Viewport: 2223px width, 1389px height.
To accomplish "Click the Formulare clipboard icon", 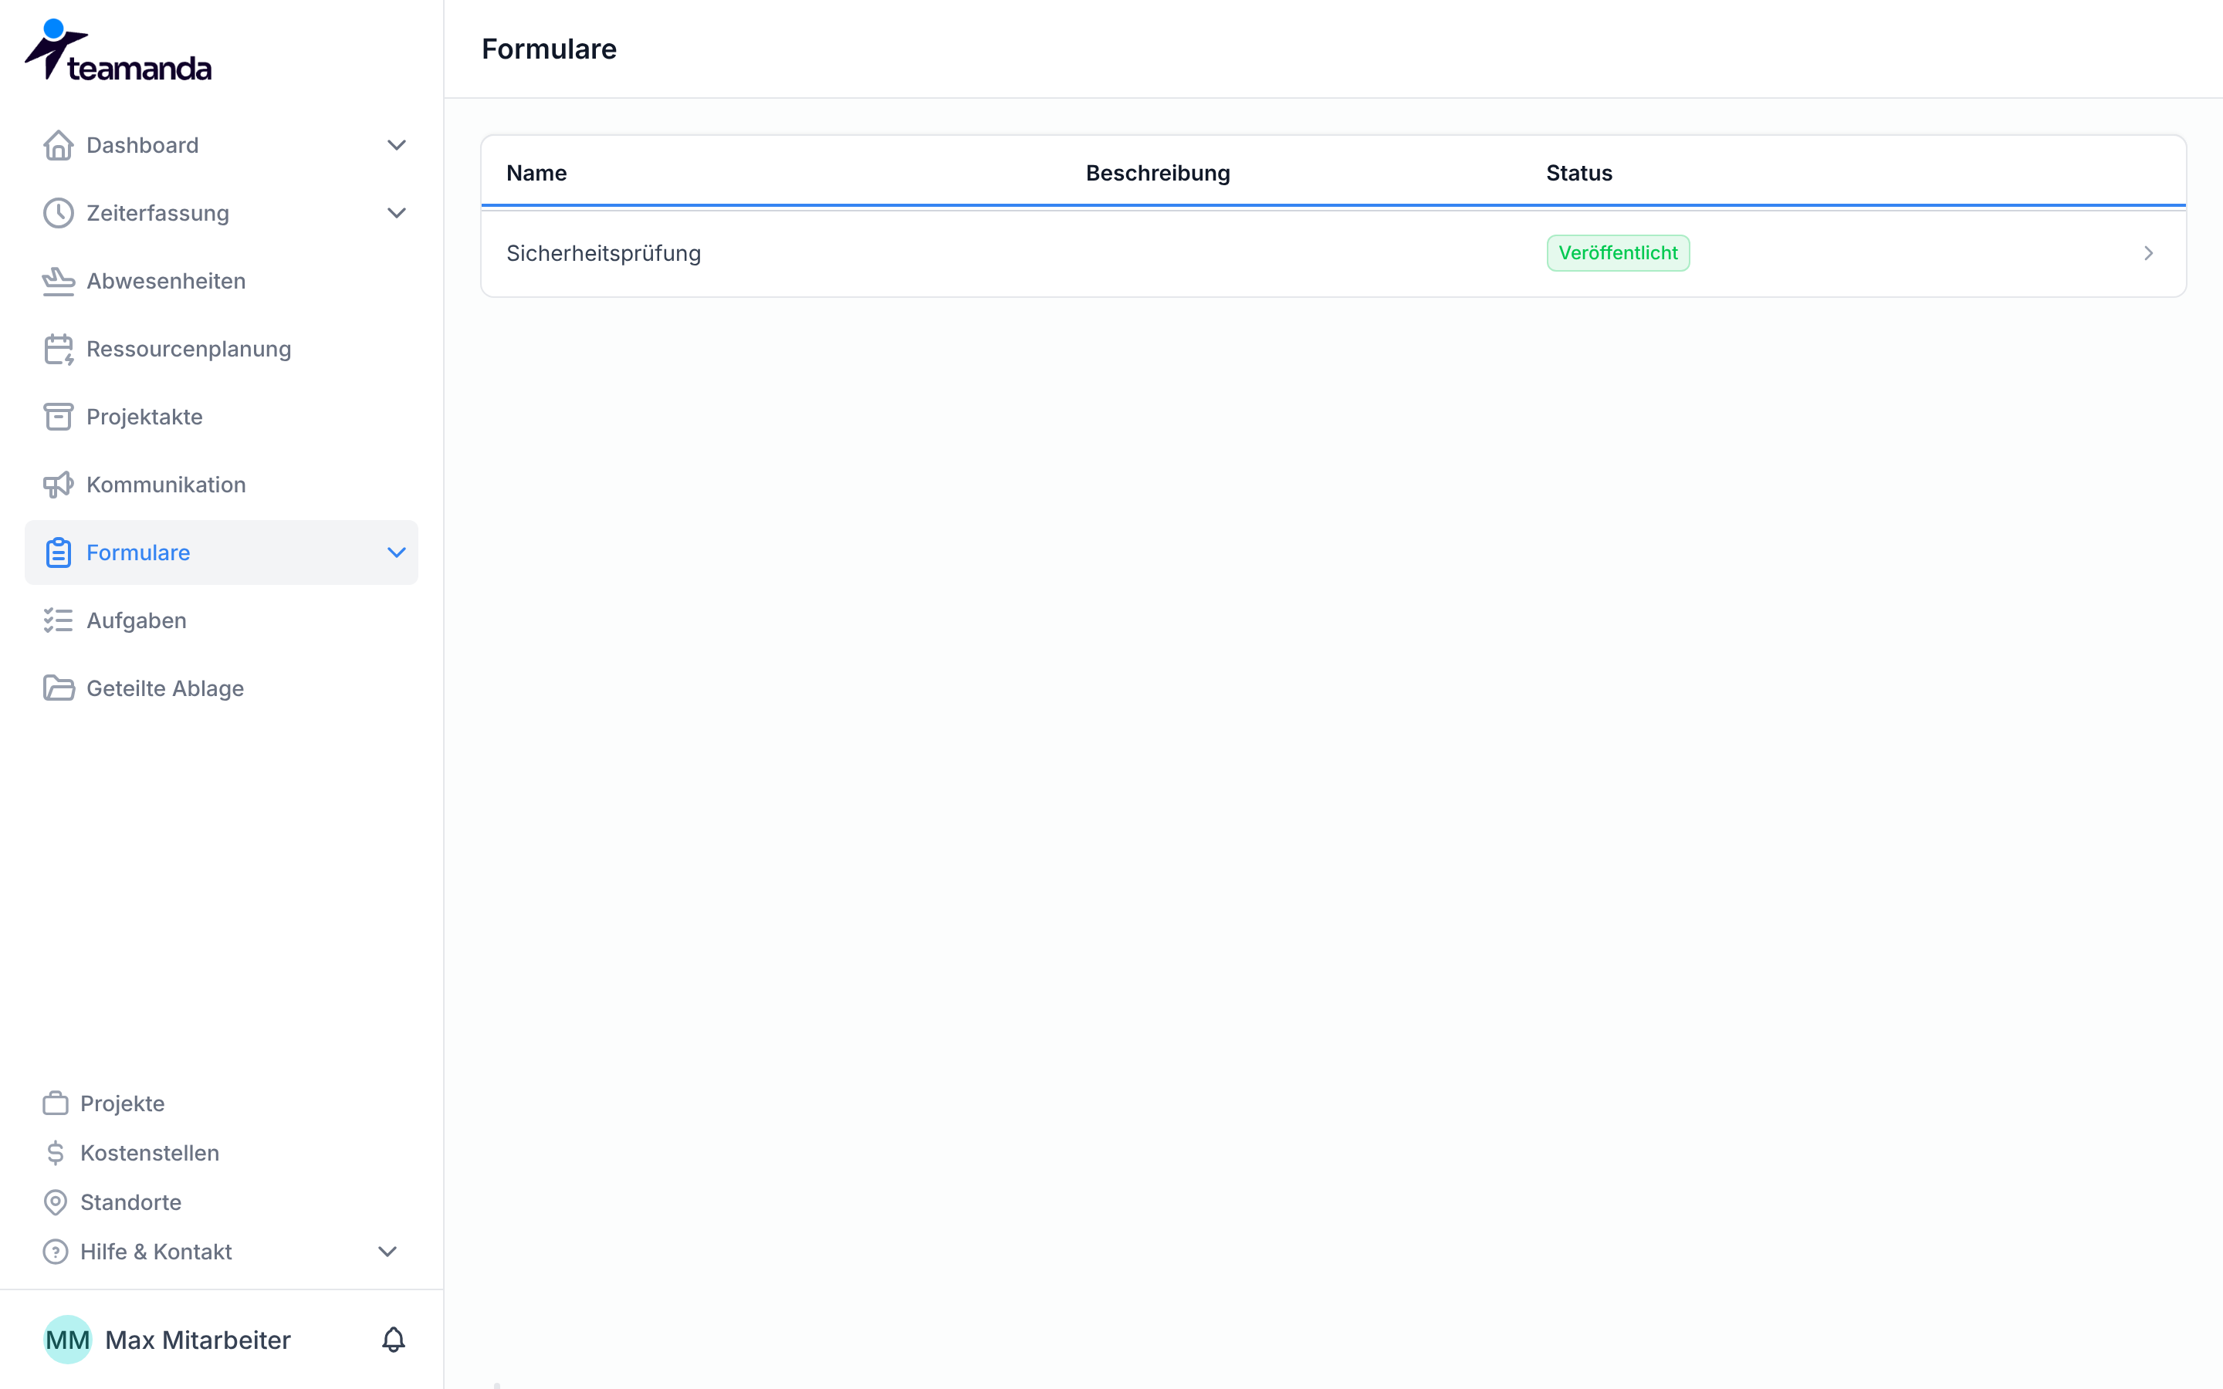I will 59,553.
